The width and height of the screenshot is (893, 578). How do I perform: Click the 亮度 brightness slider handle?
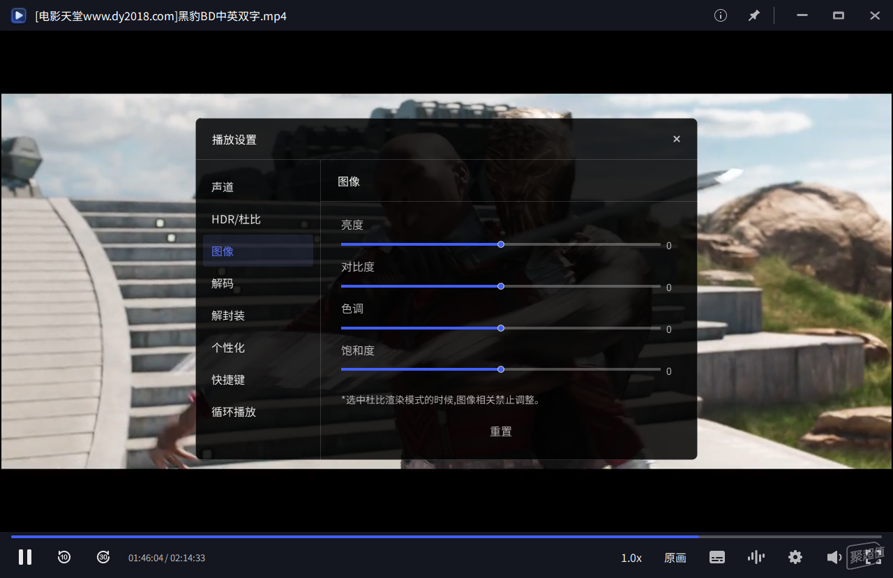(x=501, y=244)
